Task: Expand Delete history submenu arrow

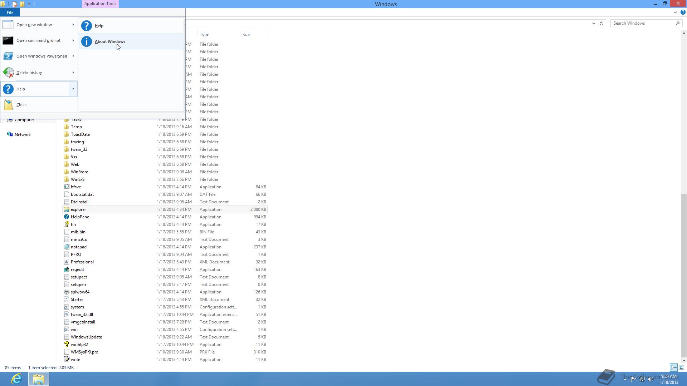Action: pos(73,73)
